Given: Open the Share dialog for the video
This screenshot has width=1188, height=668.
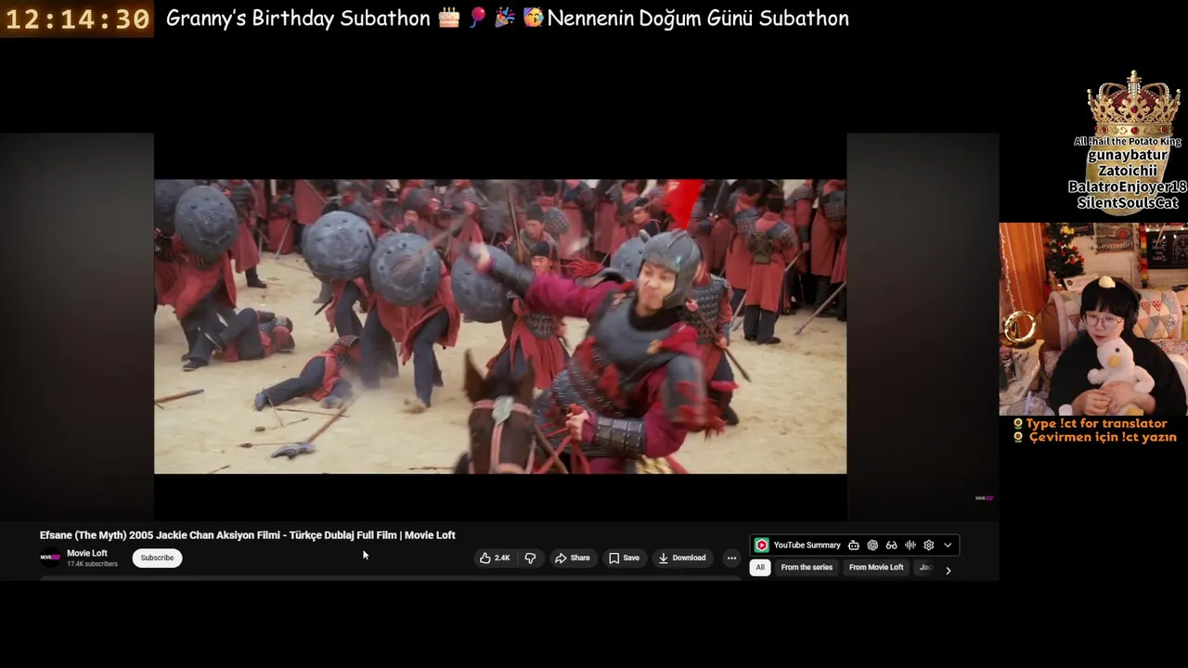Looking at the screenshot, I should [x=572, y=558].
